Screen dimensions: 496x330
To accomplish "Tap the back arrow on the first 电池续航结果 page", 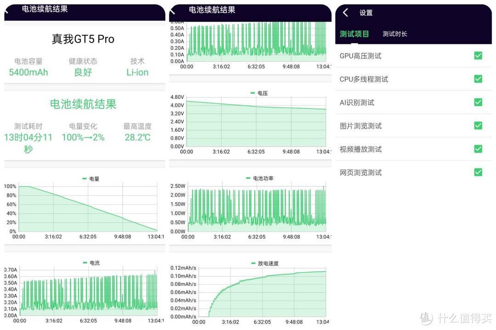I will tap(7, 10).
